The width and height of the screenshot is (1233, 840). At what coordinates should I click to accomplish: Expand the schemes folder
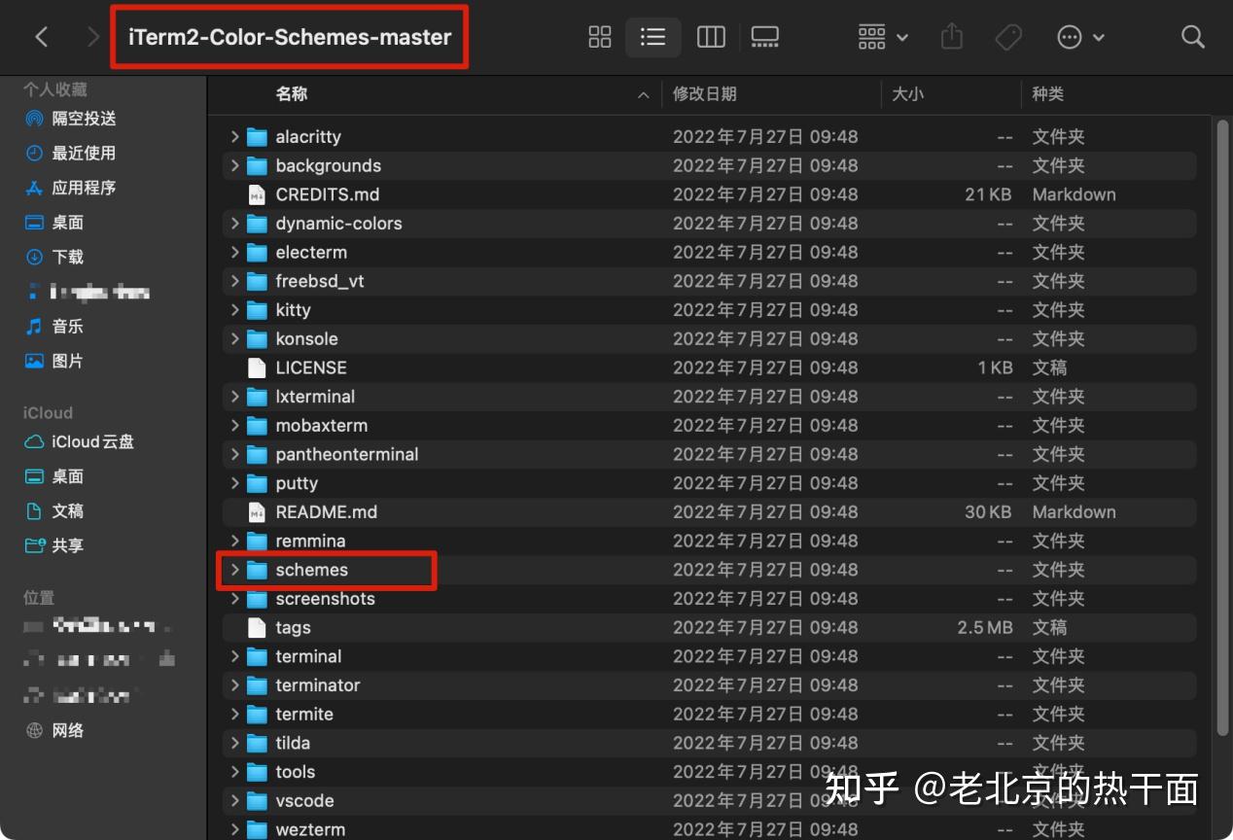(x=234, y=570)
